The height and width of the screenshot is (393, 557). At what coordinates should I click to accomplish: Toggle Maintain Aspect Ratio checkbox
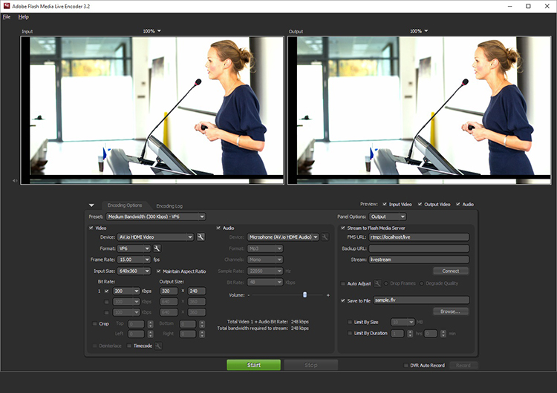[158, 271]
